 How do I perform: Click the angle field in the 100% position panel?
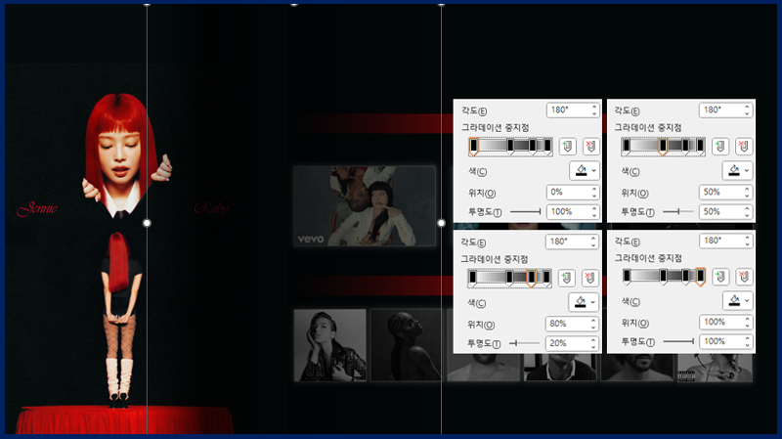click(725, 241)
